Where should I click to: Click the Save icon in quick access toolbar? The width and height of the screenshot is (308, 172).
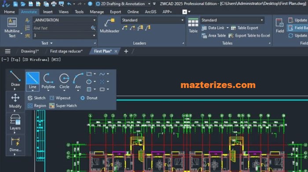(x=31, y=4)
